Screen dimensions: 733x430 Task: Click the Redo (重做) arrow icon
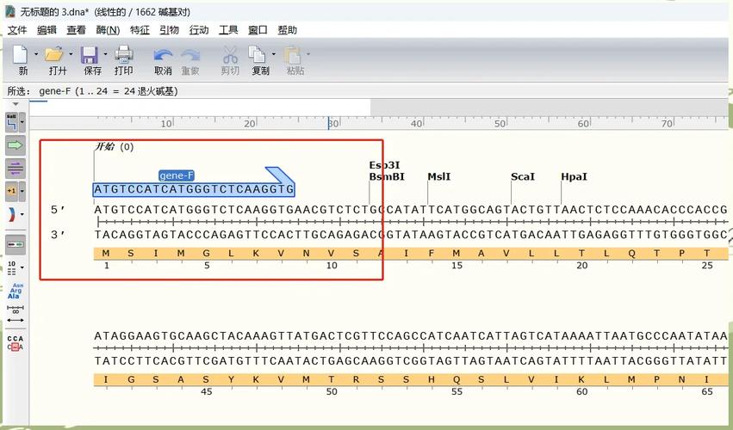[x=190, y=55]
